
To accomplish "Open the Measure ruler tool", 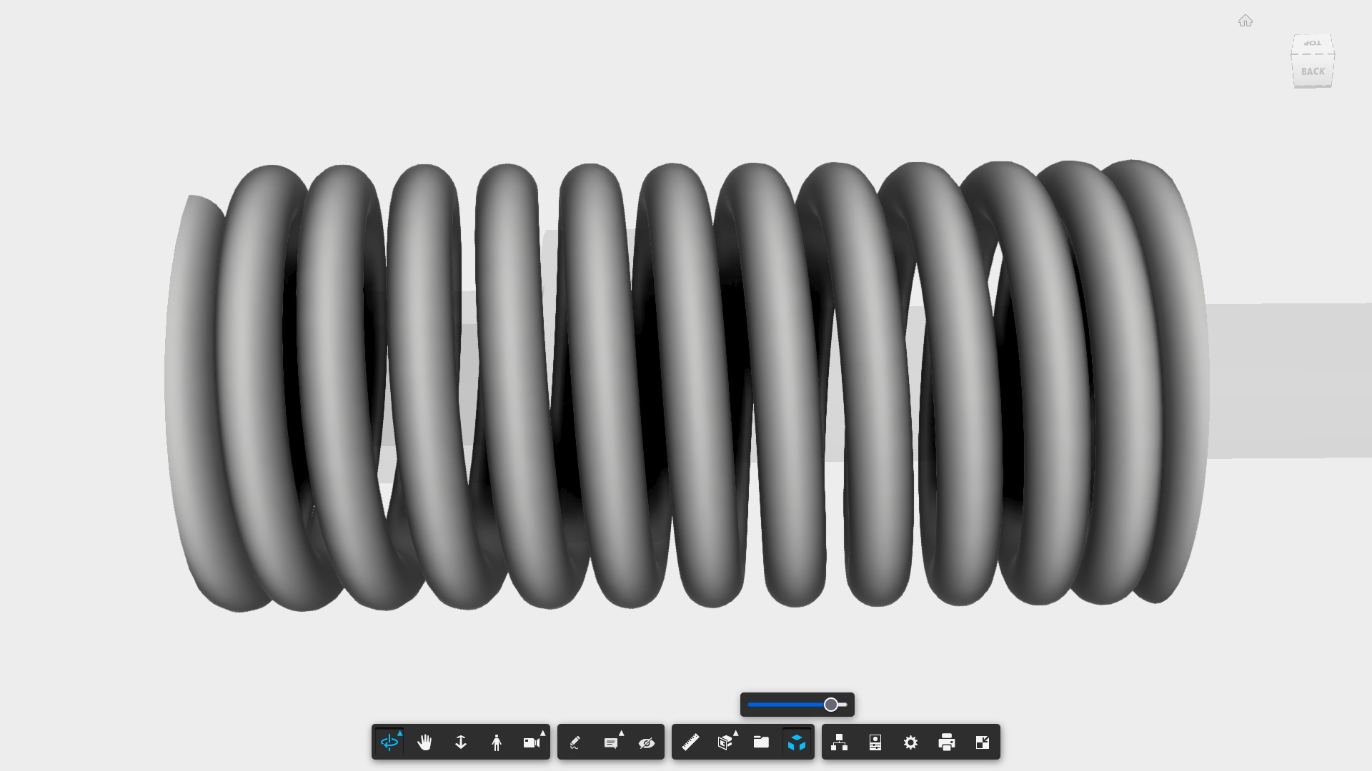I will tap(690, 742).
